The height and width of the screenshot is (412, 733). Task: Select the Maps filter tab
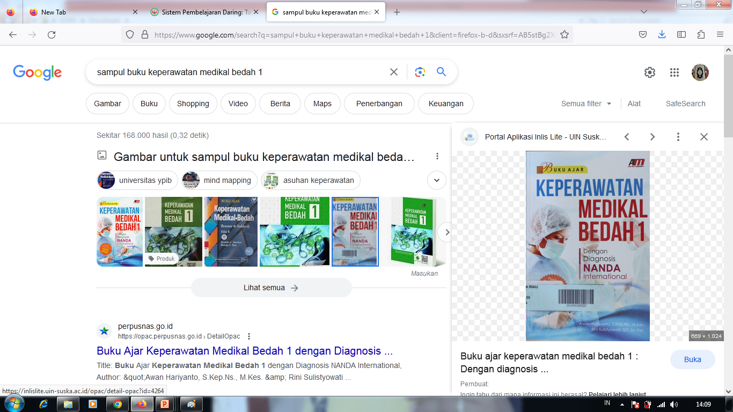pos(322,104)
